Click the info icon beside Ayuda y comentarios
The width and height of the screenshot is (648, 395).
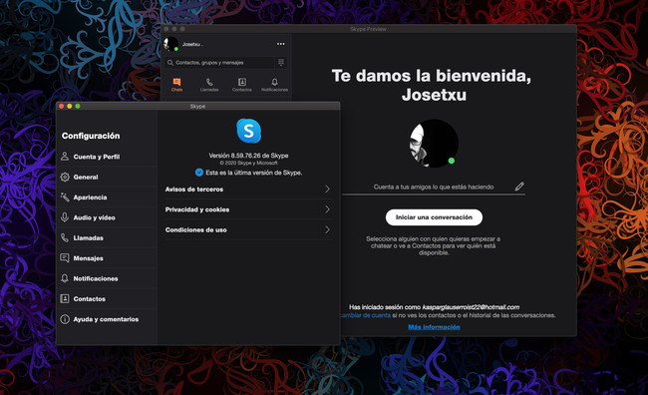coord(65,319)
